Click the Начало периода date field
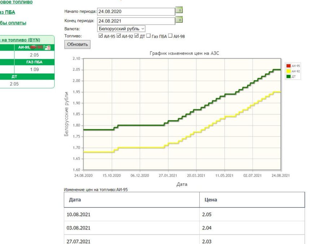The image size is (325, 244). click(136, 12)
